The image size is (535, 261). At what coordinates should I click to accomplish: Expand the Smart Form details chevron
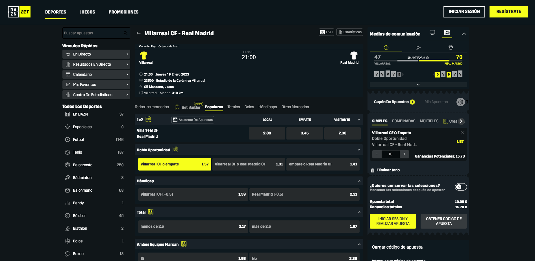(x=418, y=85)
